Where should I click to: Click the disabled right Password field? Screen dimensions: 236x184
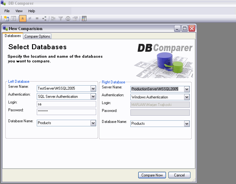pyautogui.click(x=160, y=113)
